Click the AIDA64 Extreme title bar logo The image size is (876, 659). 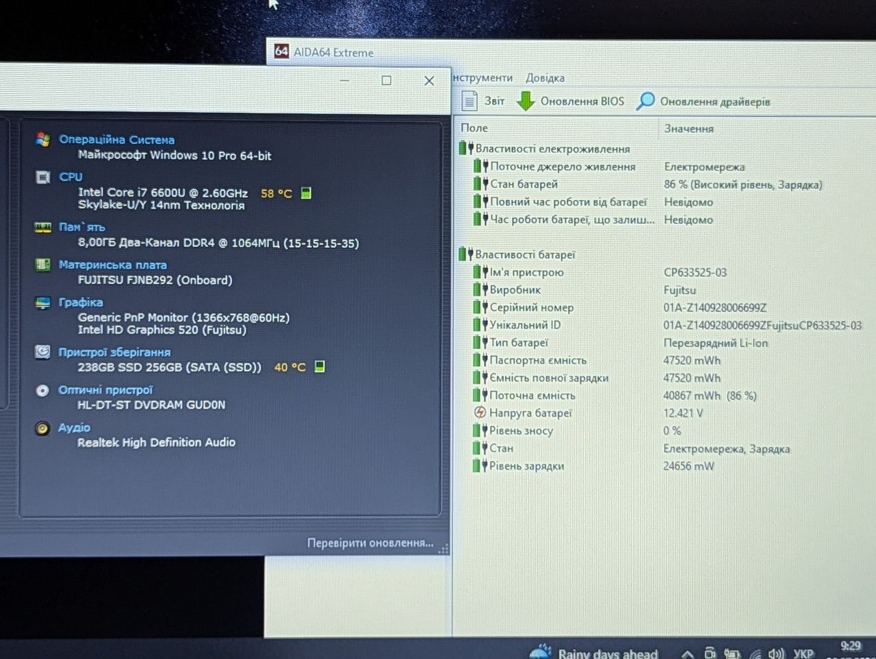click(281, 51)
